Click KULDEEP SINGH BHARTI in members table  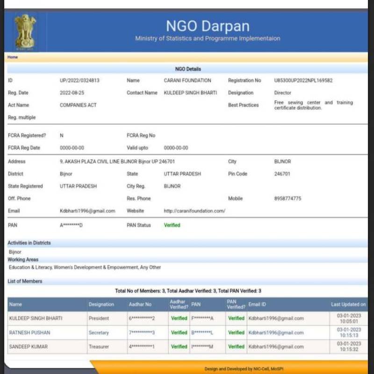(x=36, y=318)
